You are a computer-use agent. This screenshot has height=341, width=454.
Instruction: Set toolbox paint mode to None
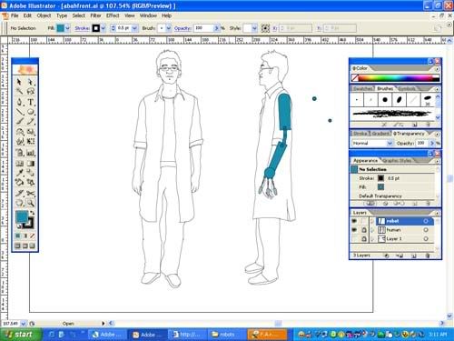tap(32, 236)
